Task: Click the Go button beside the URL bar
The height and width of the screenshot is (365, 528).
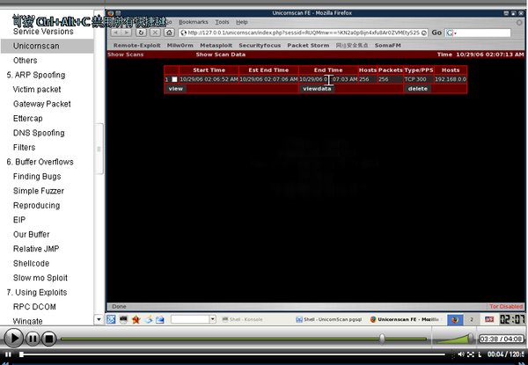Action: point(436,33)
